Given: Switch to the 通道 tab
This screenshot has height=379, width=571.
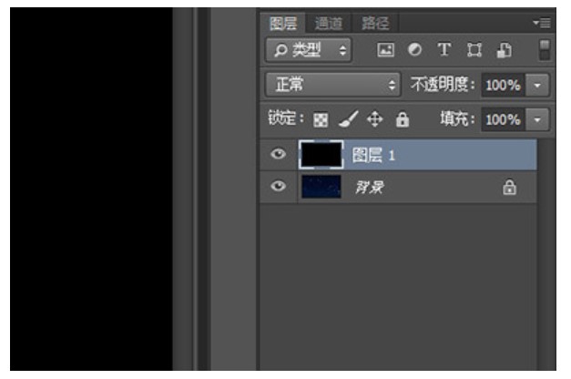Looking at the screenshot, I should click(328, 24).
